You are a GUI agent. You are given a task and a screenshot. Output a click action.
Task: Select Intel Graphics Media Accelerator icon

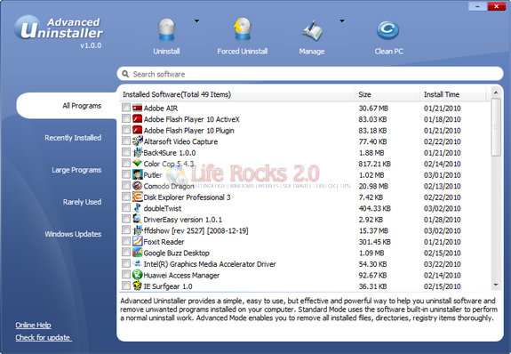click(137, 263)
